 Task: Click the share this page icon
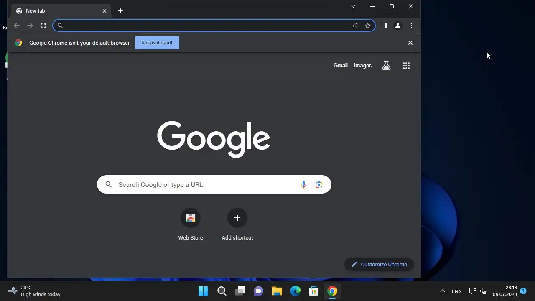[x=354, y=26]
